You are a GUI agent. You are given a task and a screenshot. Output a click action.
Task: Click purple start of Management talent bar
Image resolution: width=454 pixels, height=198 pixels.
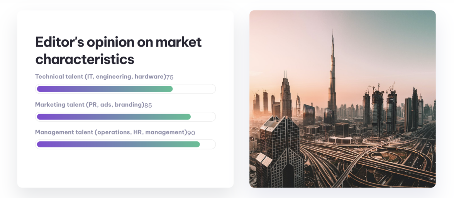click(42, 144)
